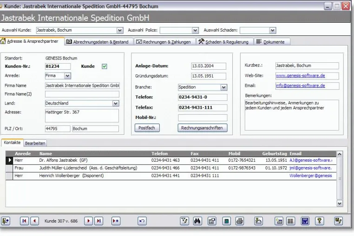Open the Auswahl Kunde dropdown
The height and width of the screenshot is (236, 354).
tap(120, 30)
